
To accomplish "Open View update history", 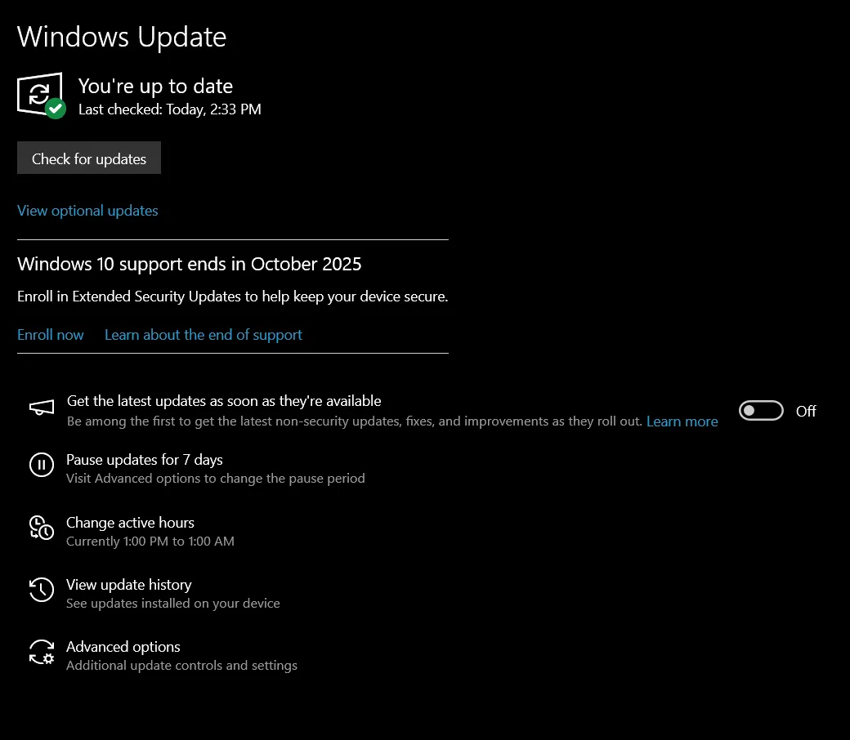I will click(129, 585).
